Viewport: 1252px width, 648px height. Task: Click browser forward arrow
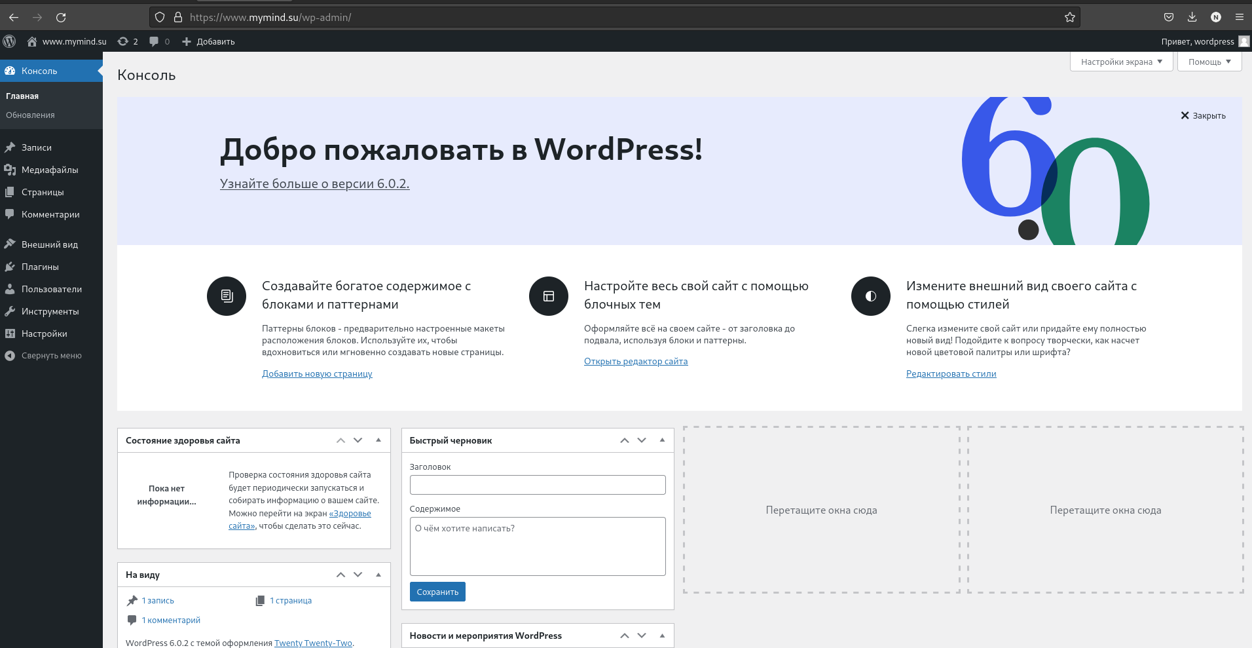(x=37, y=17)
